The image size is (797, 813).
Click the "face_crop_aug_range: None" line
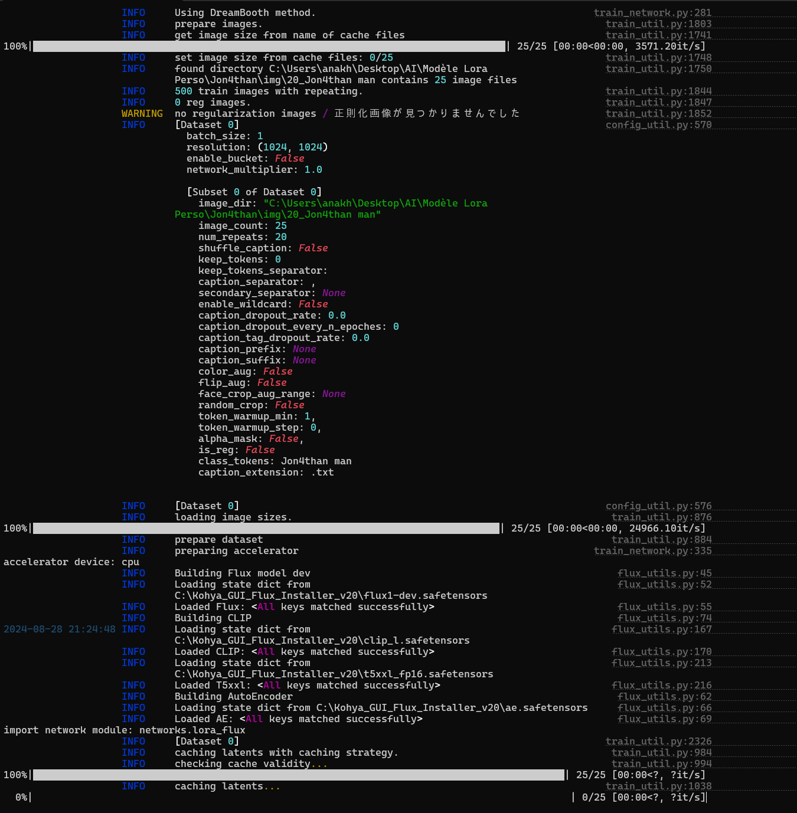tap(272, 394)
